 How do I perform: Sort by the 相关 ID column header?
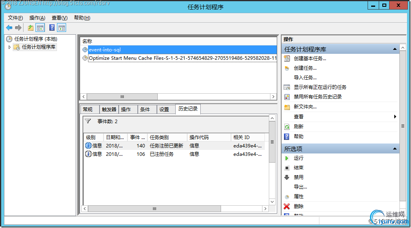click(248, 137)
